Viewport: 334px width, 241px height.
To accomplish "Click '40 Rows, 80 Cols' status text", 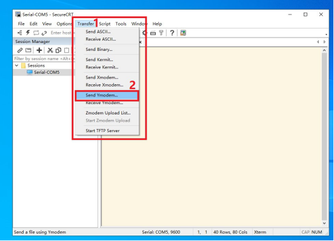I will click(x=230, y=232).
